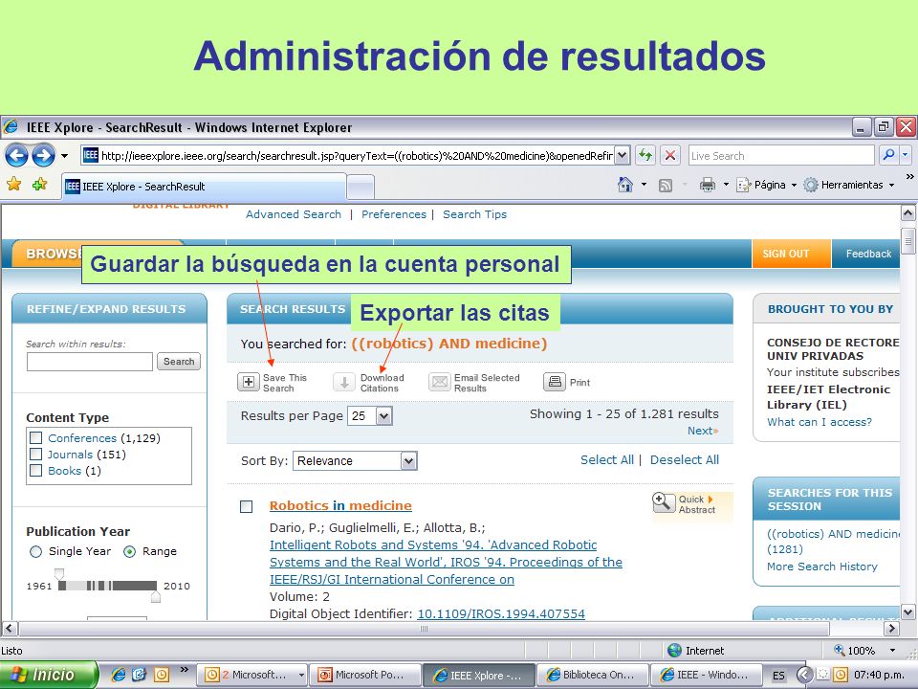This screenshot has height=689, width=918.
Task: Open the Favorites Center star icon
Action: pyautogui.click(x=14, y=185)
